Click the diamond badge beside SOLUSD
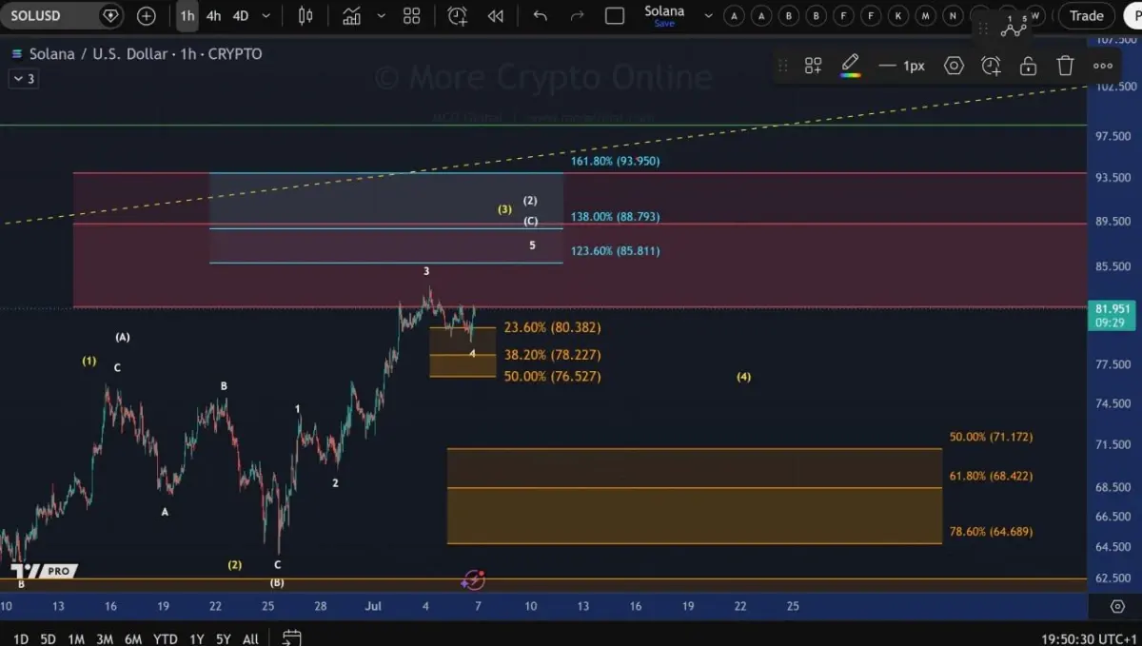The image size is (1142, 646). 110,15
